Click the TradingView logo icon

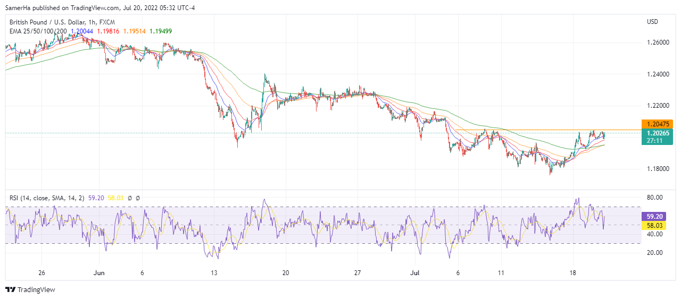[11, 289]
